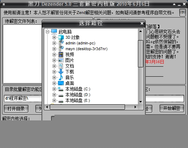Open the Dezender window system menu icon

click(x=4, y=4)
